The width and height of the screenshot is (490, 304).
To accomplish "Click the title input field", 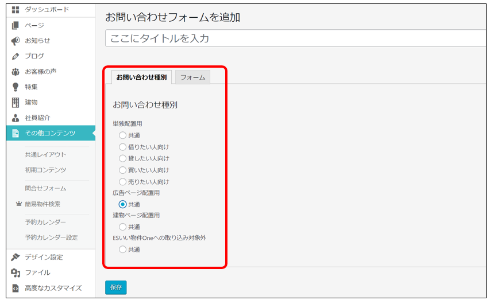I will point(295,38).
